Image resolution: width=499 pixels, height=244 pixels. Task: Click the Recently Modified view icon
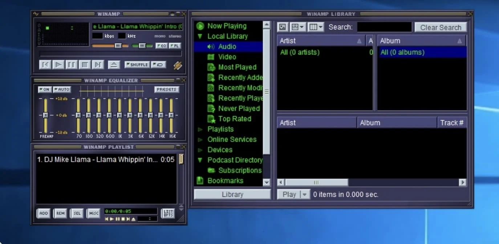(211, 88)
